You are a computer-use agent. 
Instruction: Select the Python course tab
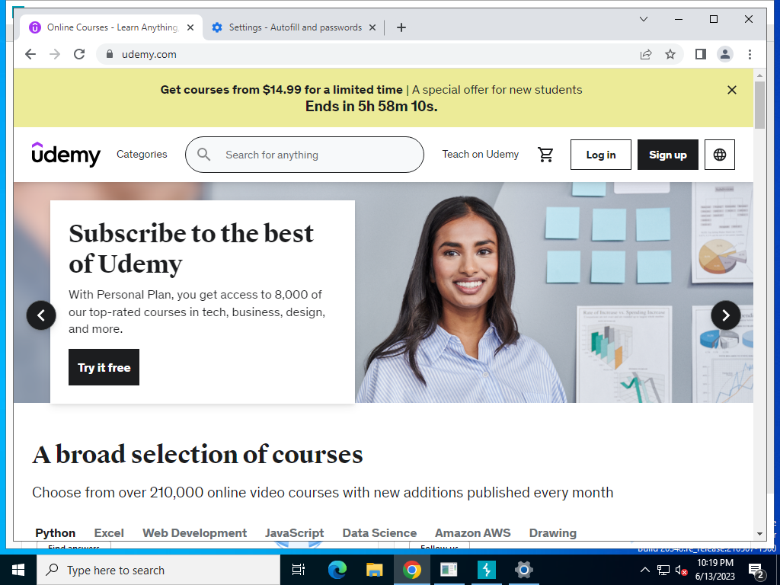(55, 532)
